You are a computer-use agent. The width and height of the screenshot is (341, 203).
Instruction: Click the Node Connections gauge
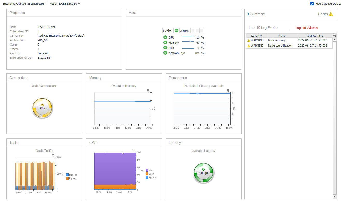pos(42,108)
